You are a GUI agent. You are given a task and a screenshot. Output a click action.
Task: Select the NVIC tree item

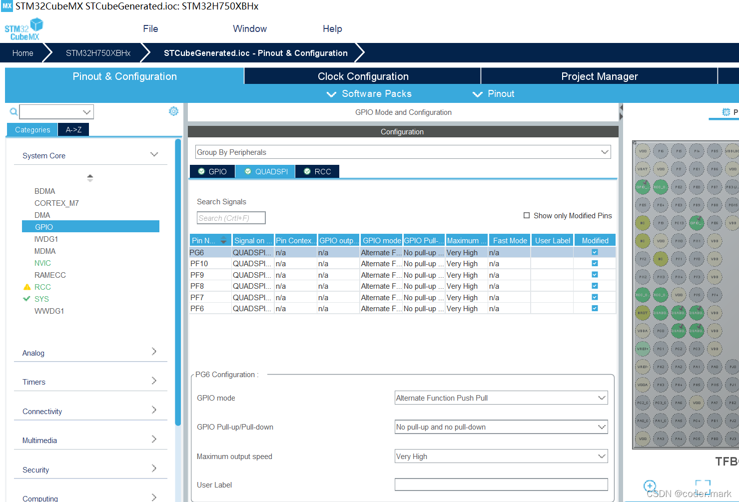tap(42, 263)
